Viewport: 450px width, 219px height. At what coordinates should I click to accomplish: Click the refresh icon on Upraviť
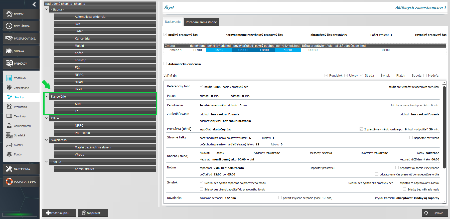426,213
